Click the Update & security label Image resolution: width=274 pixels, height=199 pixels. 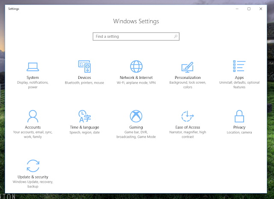pyautogui.click(x=33, y=177)
